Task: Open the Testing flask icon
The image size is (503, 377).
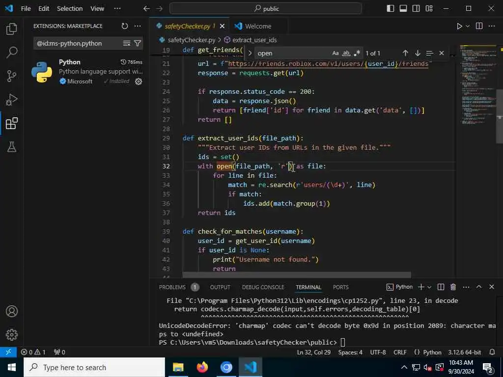Action: [x=12, y=147]
